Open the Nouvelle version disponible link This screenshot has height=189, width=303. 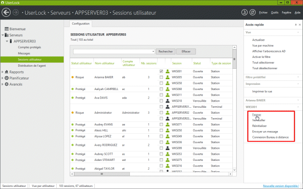(281, 186)
